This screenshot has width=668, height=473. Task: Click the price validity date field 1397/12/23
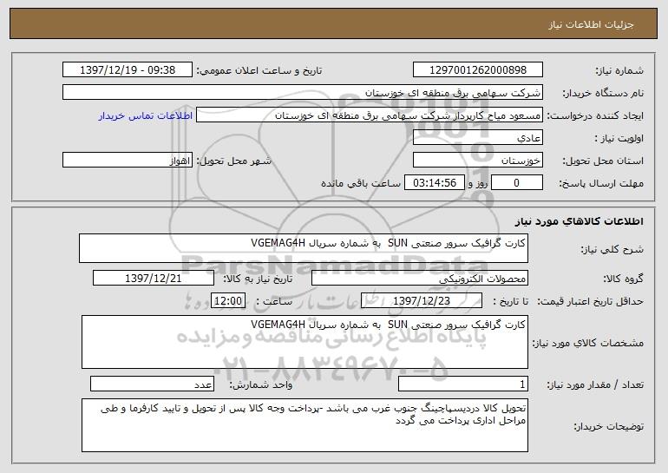[x=422, y=301]
